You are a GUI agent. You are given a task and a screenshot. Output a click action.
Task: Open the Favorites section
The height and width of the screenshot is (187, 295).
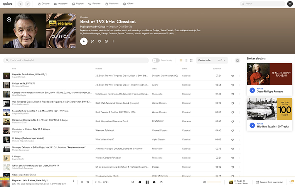tap(94, 4)
